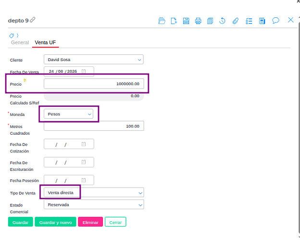Click the Precio help question mark icon
The image size is (300, 240).
(25, 80)
